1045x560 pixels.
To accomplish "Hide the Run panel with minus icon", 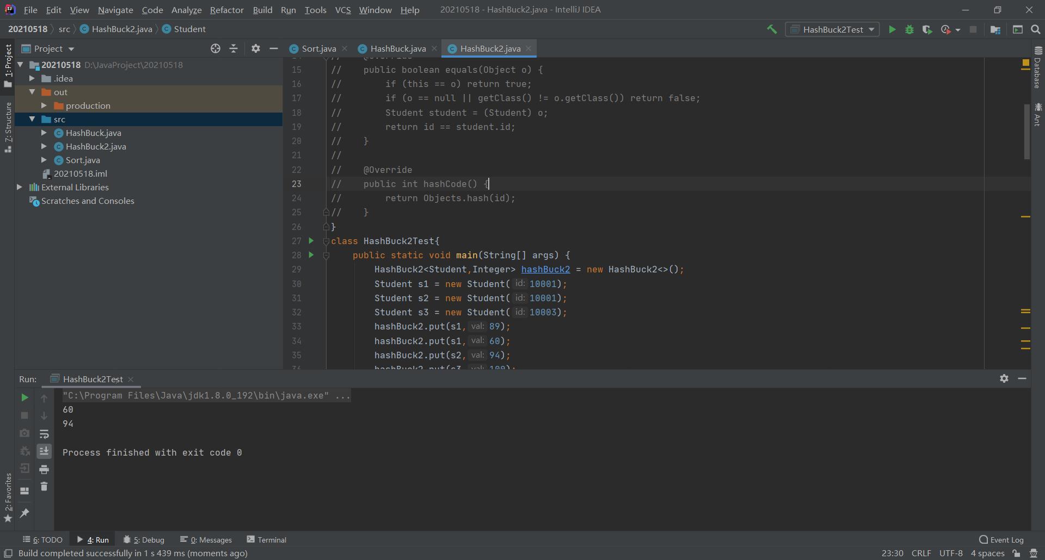I will [1022, 378].
